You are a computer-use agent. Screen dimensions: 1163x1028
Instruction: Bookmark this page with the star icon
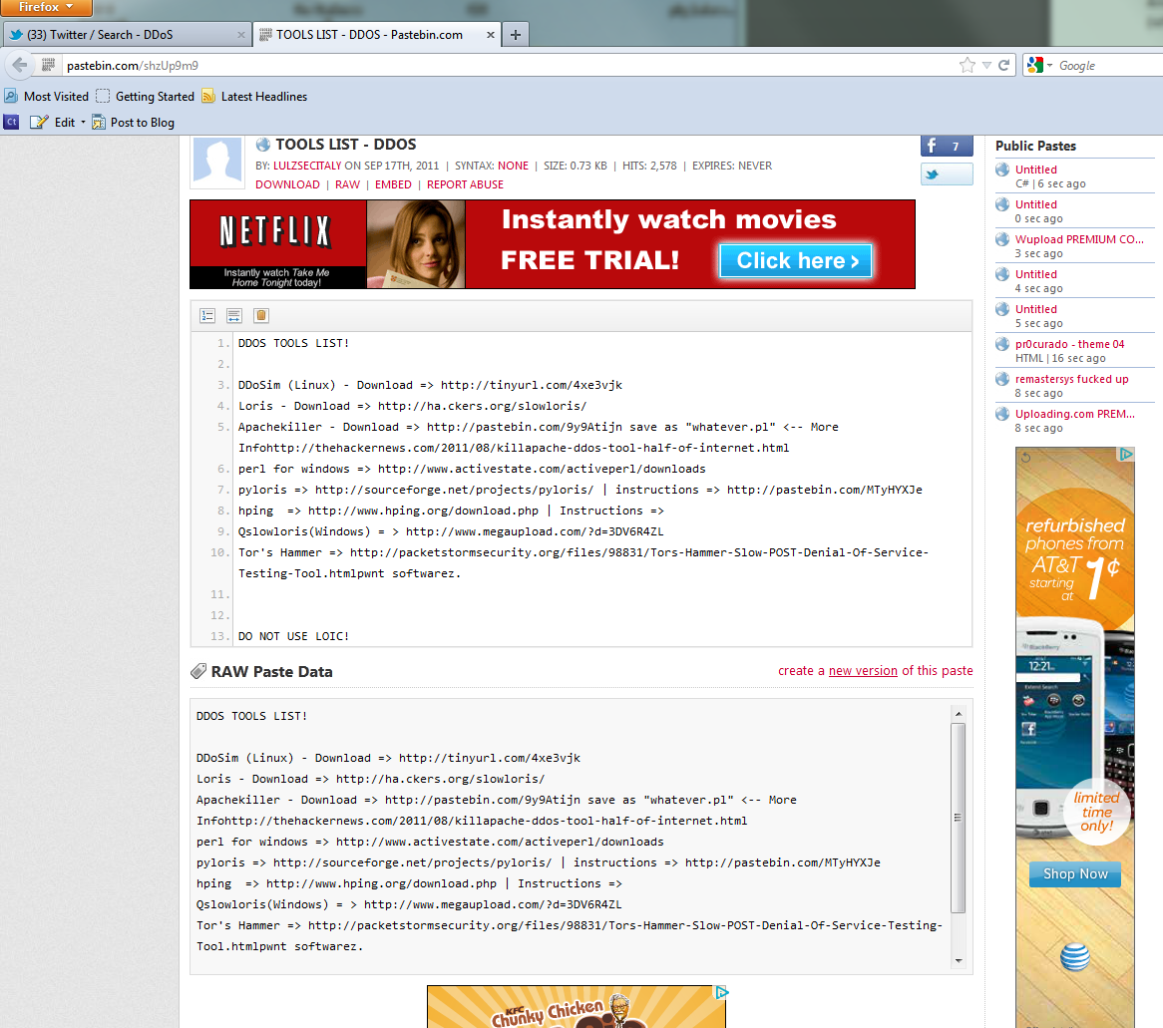968,65
